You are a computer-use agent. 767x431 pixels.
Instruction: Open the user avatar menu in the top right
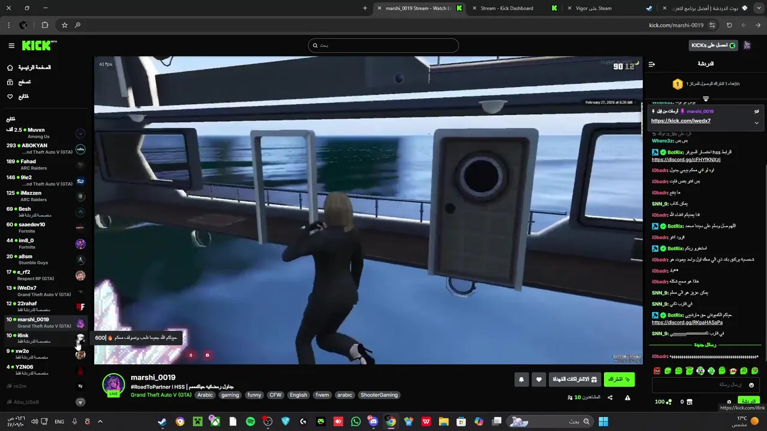click(x=747, y=45)
